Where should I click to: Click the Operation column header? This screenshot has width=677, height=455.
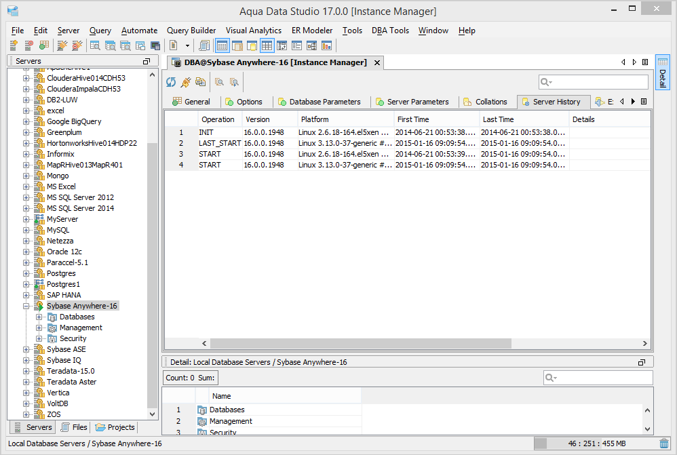[x=218, y=119]
